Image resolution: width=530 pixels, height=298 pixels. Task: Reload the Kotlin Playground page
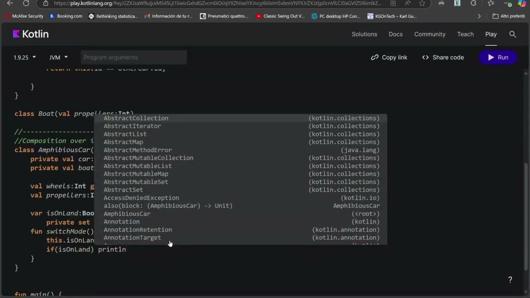(26, 3)
